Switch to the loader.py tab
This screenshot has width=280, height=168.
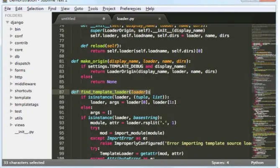(139, 19)
